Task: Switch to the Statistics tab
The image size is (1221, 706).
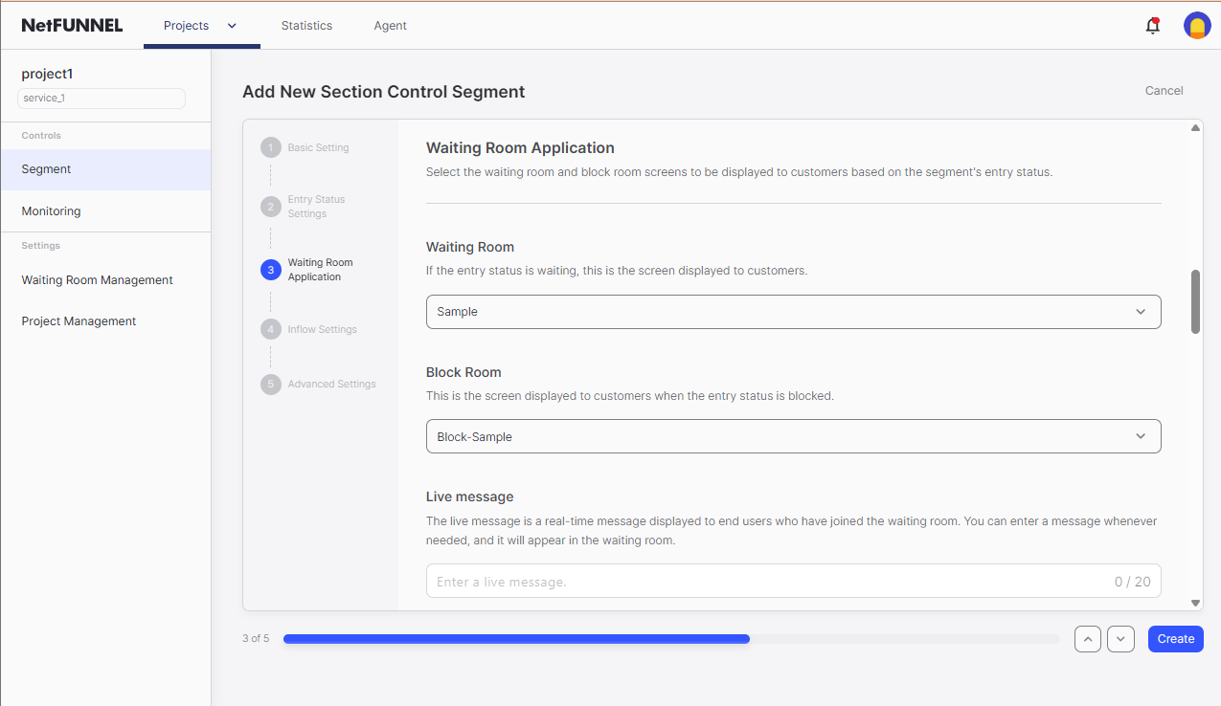Action: click(306, 26)
